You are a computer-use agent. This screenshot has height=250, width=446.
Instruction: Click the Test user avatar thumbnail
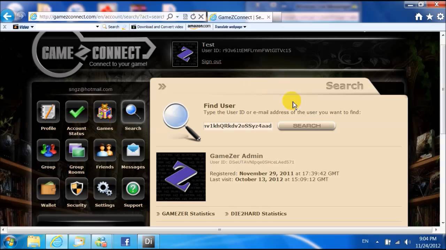point(185,54)
